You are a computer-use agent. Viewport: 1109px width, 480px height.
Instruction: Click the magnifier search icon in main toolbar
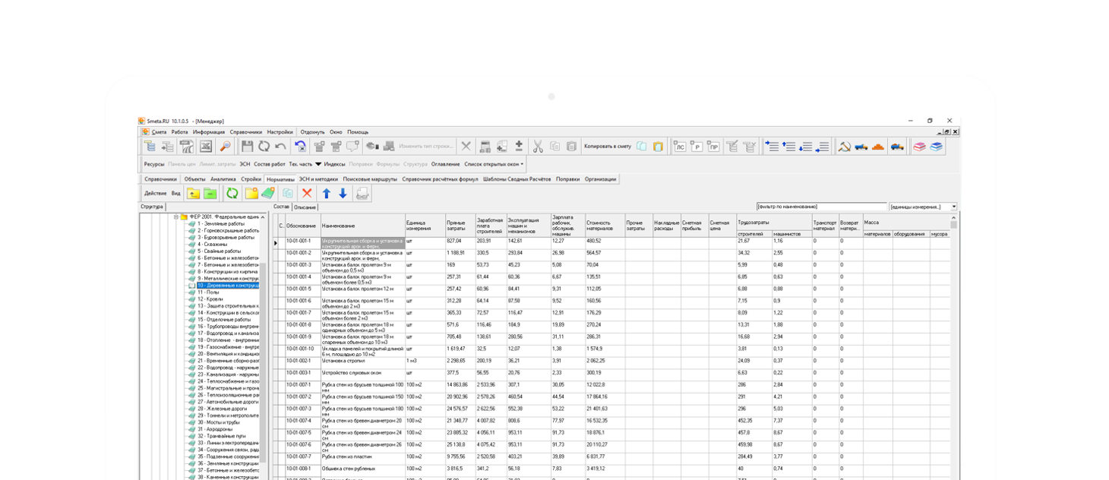point(225,147)
